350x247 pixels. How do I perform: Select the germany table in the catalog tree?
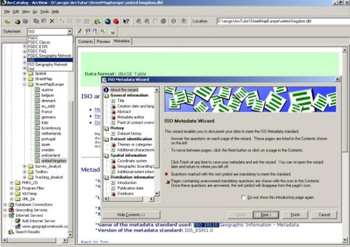click(49, 117)
